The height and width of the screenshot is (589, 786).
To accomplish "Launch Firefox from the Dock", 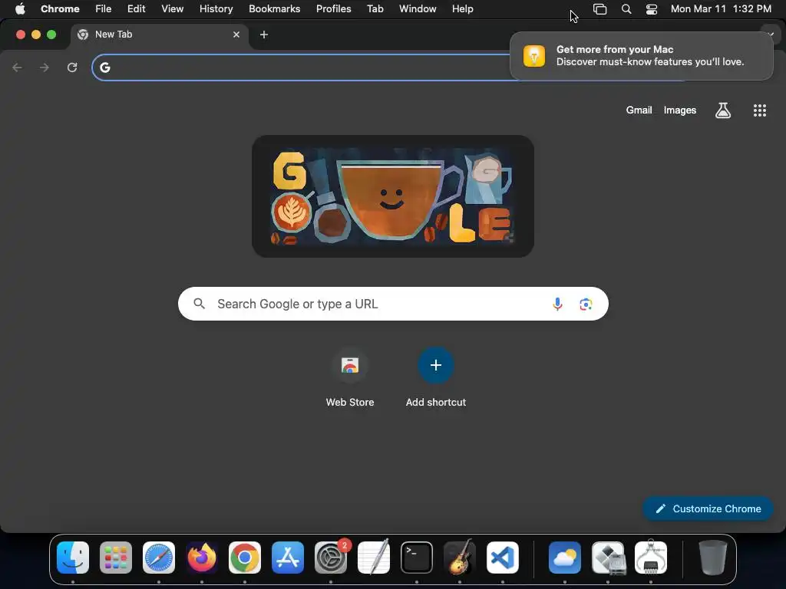I will click(x=202, y=557).
